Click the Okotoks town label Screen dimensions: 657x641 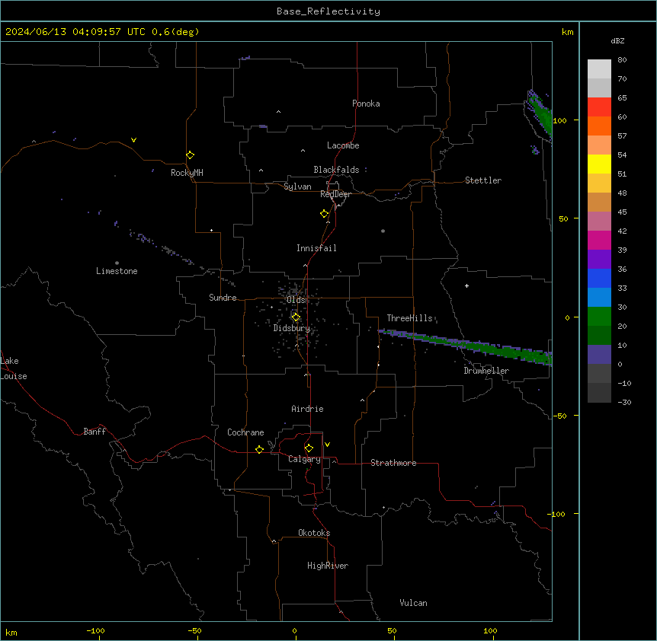(x=314, y=533)
